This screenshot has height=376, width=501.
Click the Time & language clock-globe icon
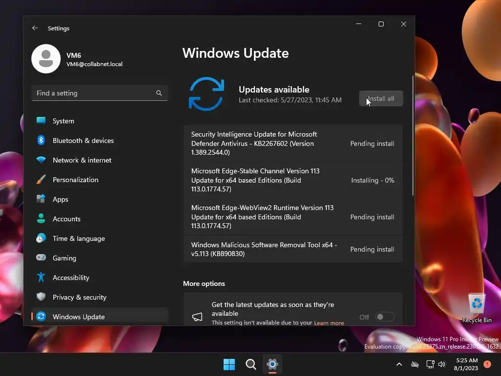pos(41,238)
